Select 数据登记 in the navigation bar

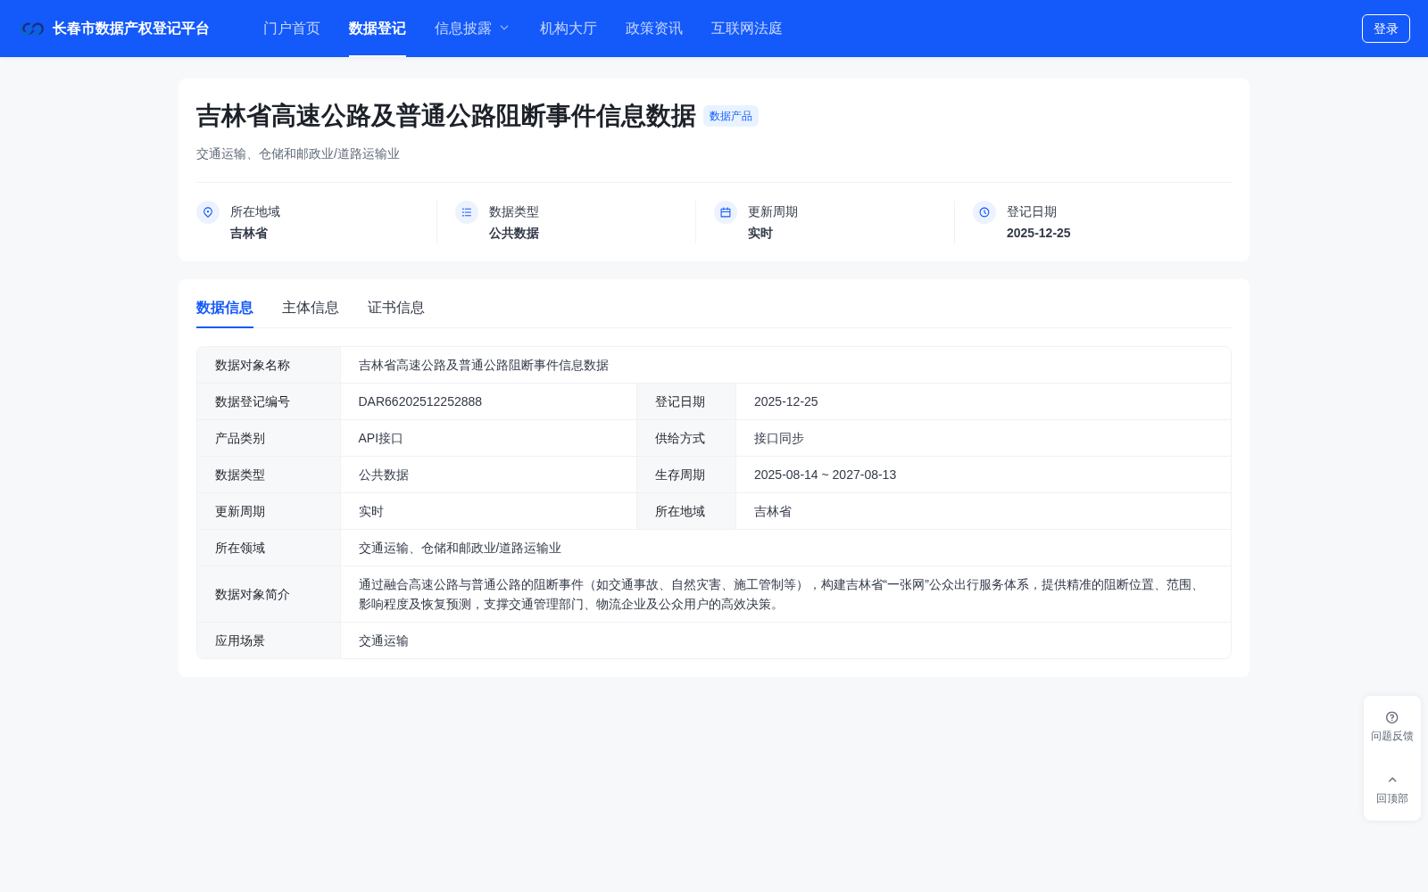(378, 29)
